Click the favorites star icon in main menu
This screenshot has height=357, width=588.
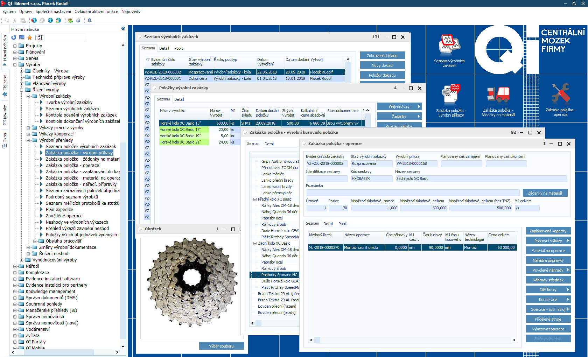[30, 37]
